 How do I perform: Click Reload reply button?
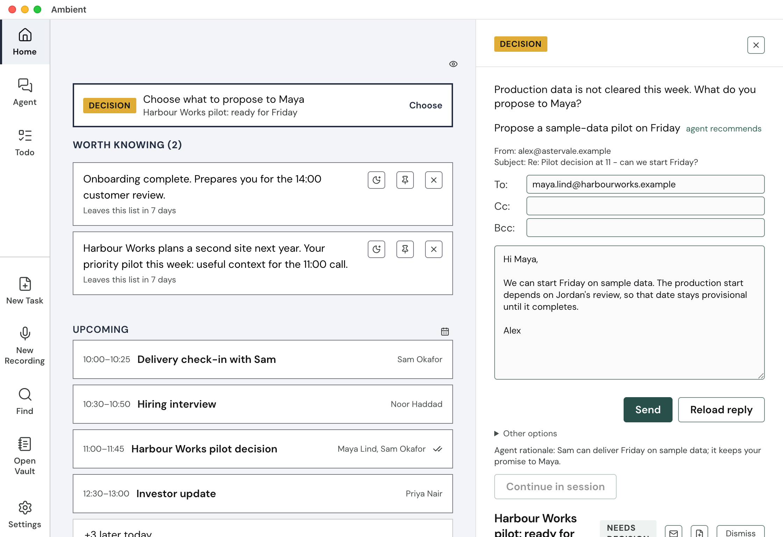(721, 409)
